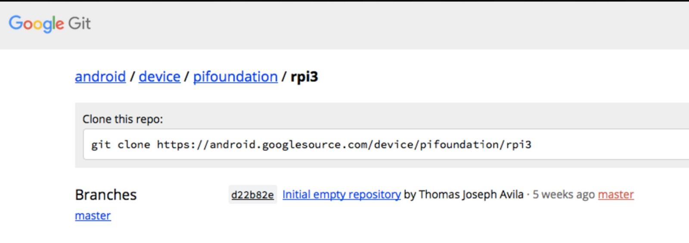Click the googlesource URL inside the clone box
The height and width of the screenshot is (243, 689).
[344, 144]
